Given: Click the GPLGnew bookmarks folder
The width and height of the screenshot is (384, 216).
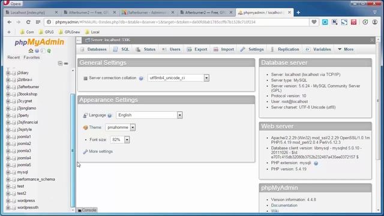Looking at the screenshot, I should (x=70, y=32).
